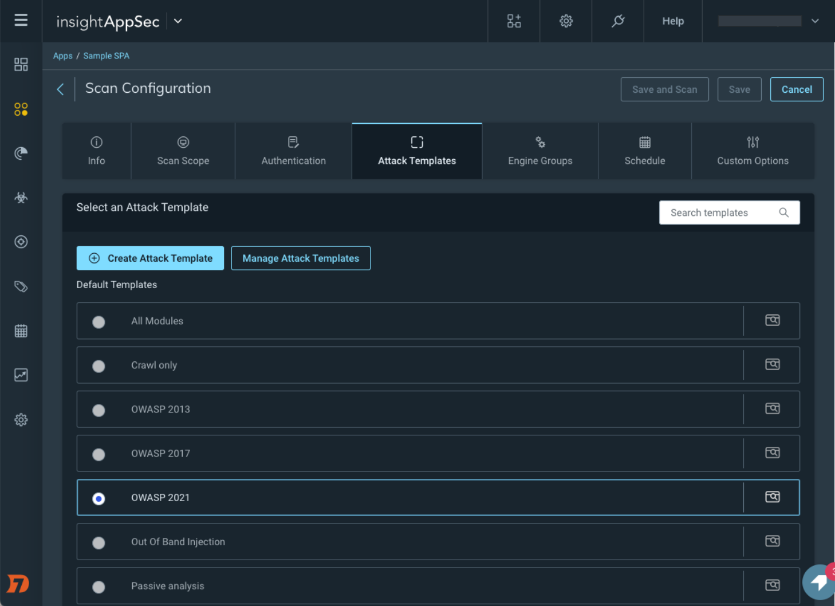Open the reports chart icon in sidebar
The width and height of the screenshot is (835, 606).
pyautogui.click(x=21, y=375)
